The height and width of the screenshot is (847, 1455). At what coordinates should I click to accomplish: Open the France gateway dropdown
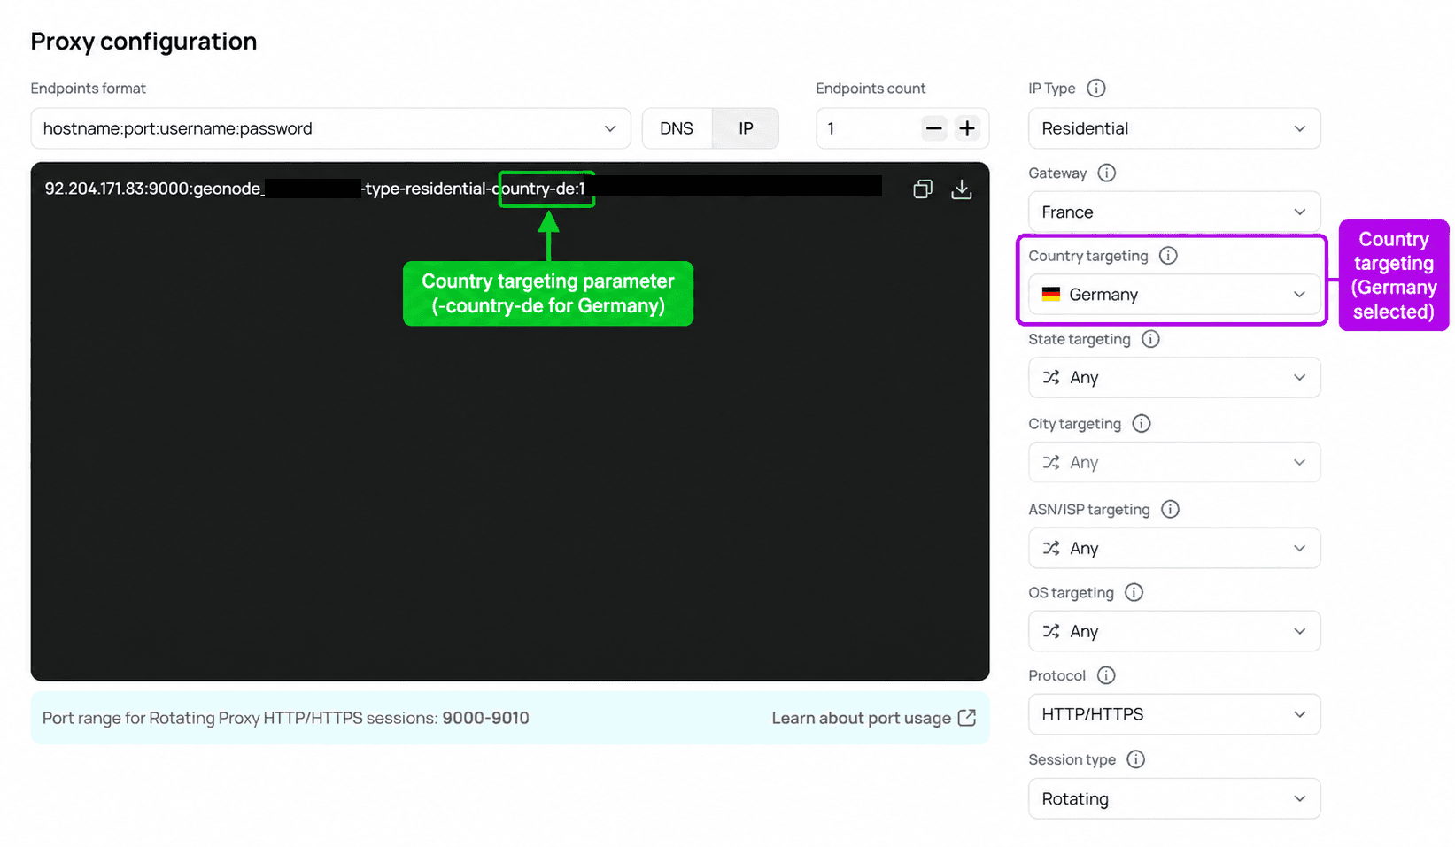pos(1174,212)
